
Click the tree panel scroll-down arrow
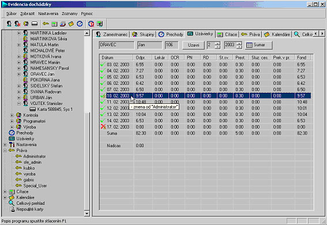(x=87, y=213)
